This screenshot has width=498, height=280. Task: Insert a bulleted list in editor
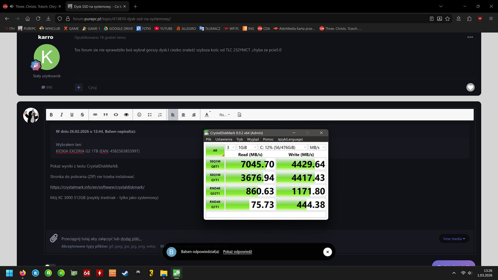point(150,115)
